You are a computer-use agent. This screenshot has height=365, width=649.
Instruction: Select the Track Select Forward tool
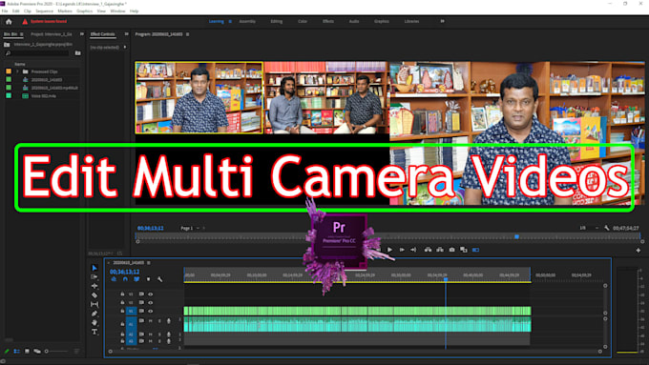click(x=94, y=277)
